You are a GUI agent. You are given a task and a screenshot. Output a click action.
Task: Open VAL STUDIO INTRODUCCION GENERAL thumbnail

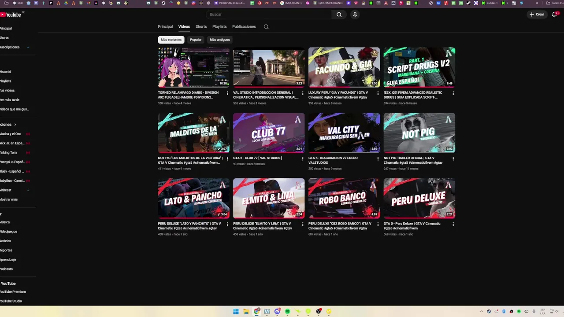click(x=269, y=67)
